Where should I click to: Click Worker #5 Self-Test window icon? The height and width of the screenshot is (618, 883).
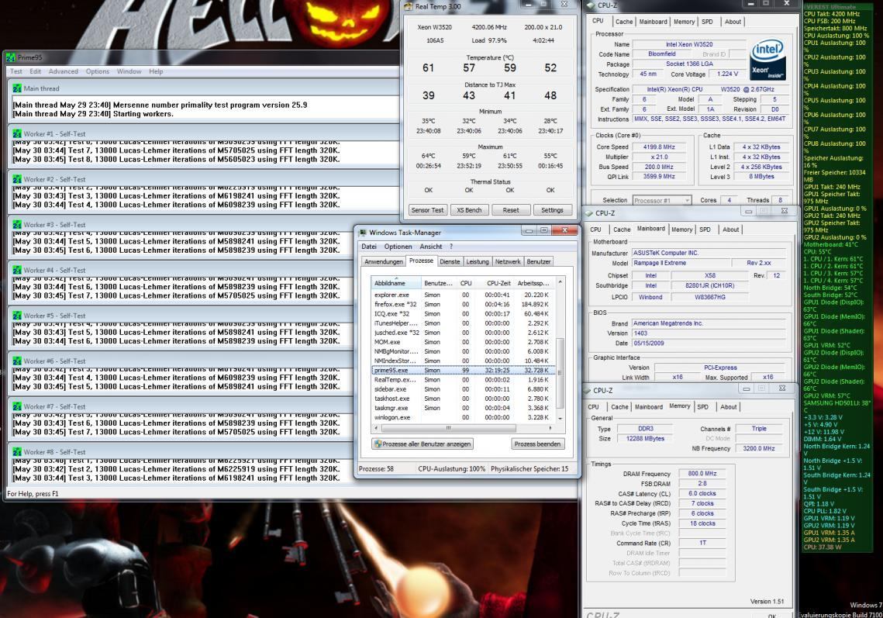click(x=17, y=316)
